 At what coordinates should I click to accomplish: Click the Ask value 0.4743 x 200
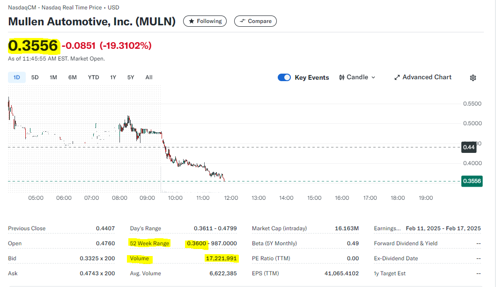pyautogui.click(x=97, y=273)
